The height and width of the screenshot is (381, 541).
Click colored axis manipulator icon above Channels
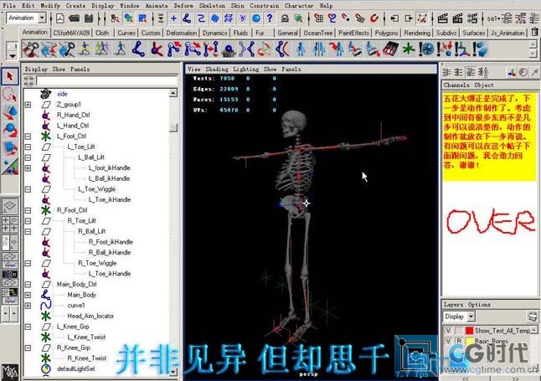tap(512, 72)
